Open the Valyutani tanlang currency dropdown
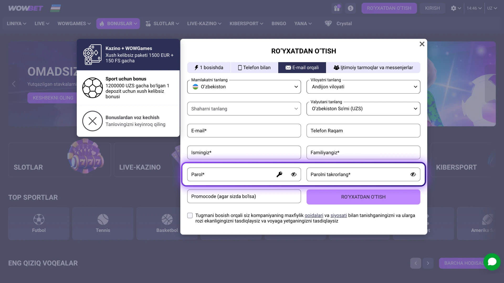The width and height of the screenshot is (504, 283). [363, 109]
